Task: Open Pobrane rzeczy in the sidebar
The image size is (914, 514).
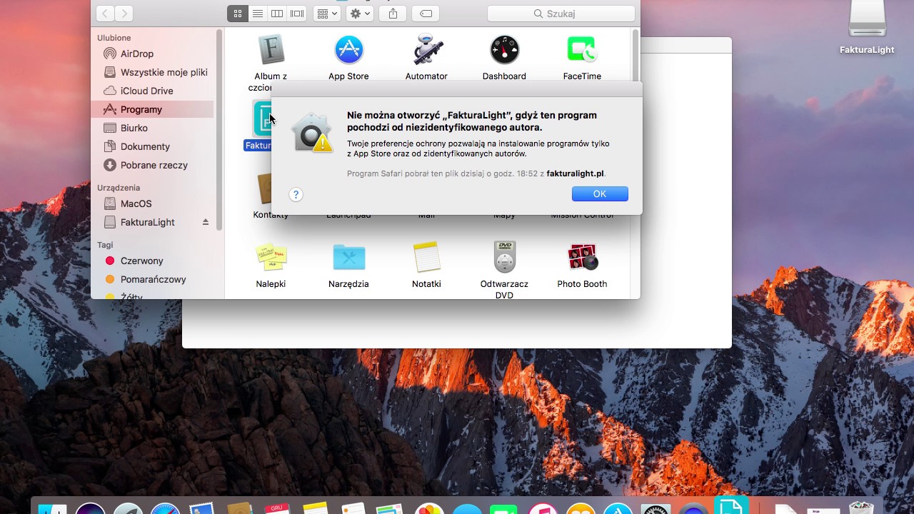Action: (146, 165)
